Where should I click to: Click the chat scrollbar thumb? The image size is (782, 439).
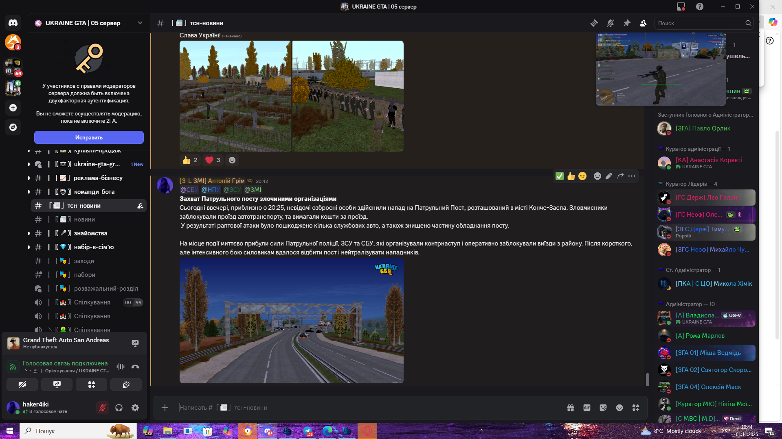click(x=647, y=380)
